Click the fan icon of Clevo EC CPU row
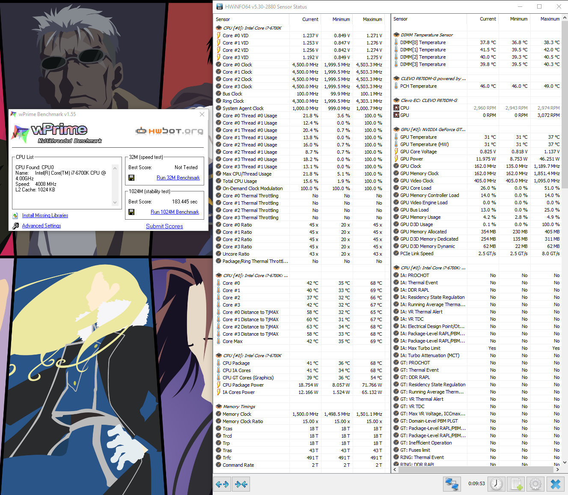The image size is (568, 495). (x=396, y=108)
